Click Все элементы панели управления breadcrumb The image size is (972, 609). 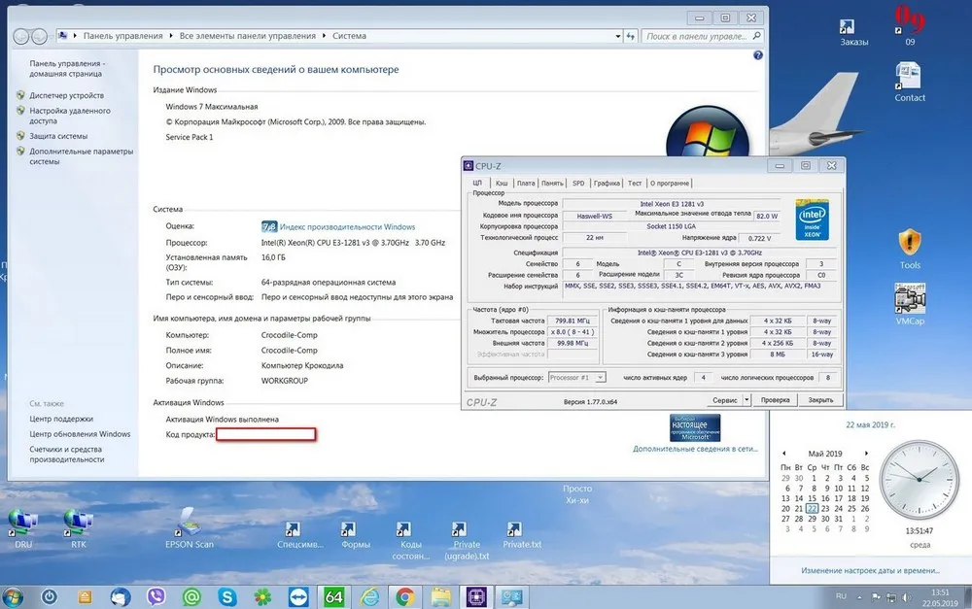pos(247,36)
